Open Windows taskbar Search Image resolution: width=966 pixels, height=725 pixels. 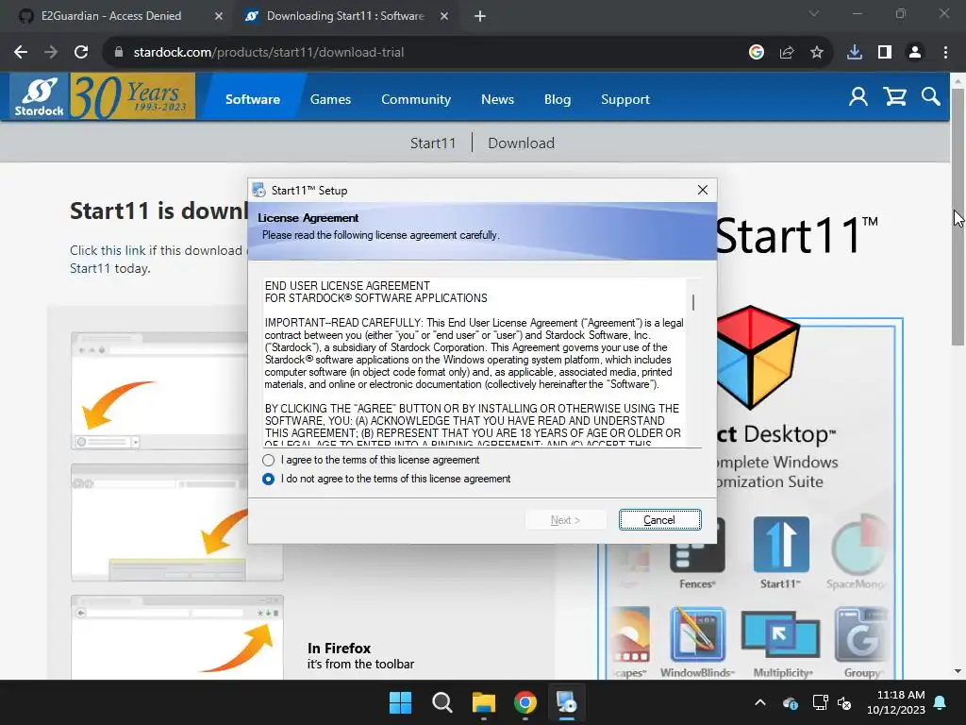(442, 702)
